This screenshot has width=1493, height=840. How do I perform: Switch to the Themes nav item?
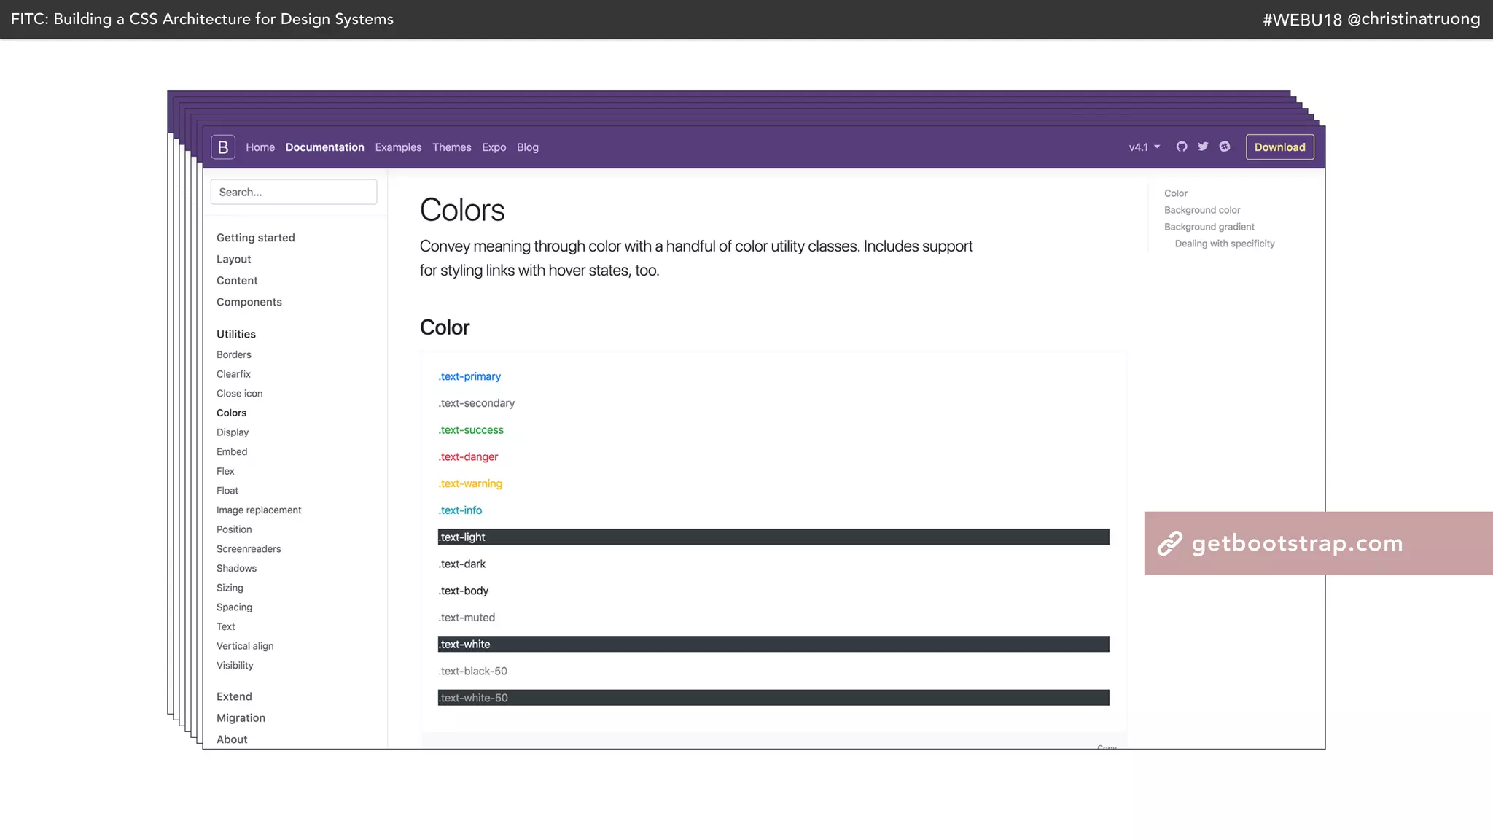[451, 147]
